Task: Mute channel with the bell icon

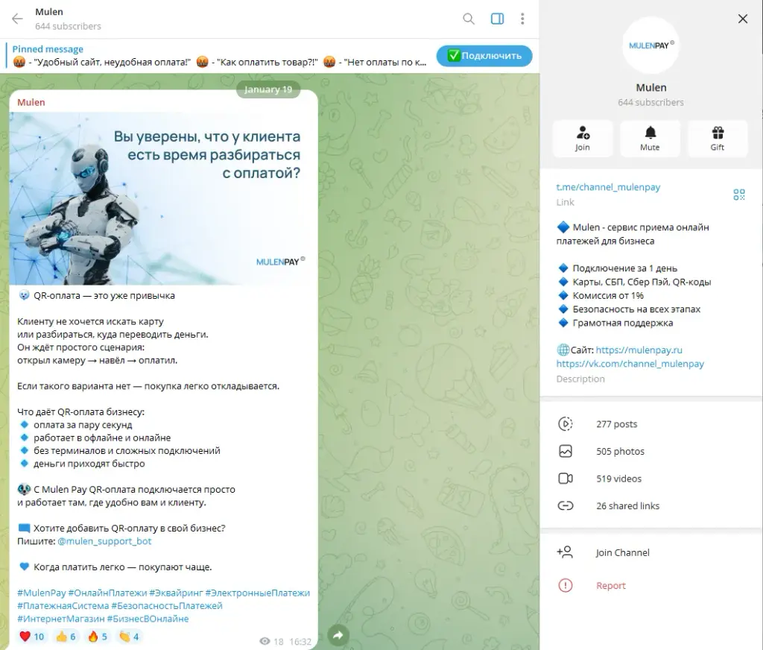Action: [x=650, y=139]
